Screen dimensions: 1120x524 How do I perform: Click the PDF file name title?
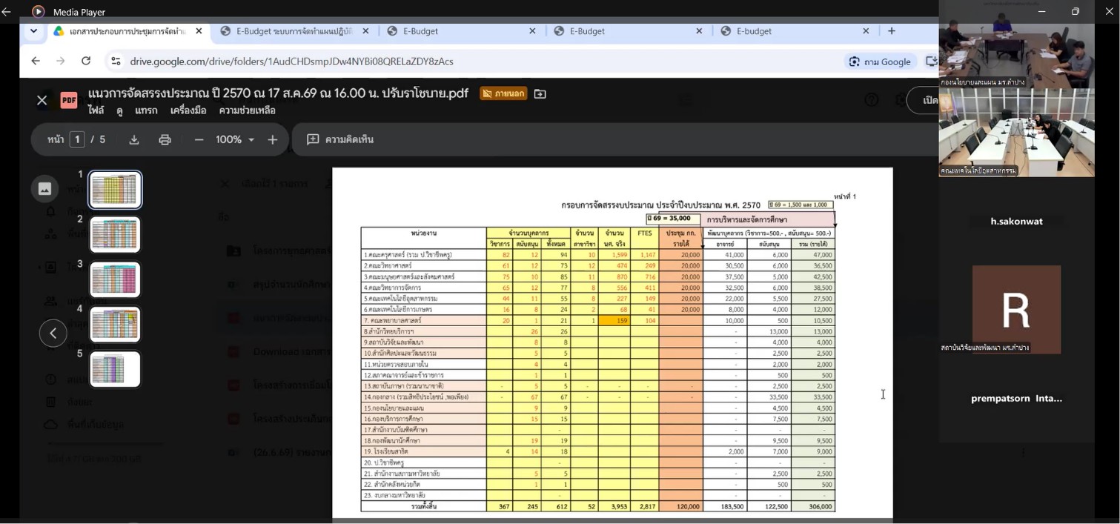click(278, 93)
